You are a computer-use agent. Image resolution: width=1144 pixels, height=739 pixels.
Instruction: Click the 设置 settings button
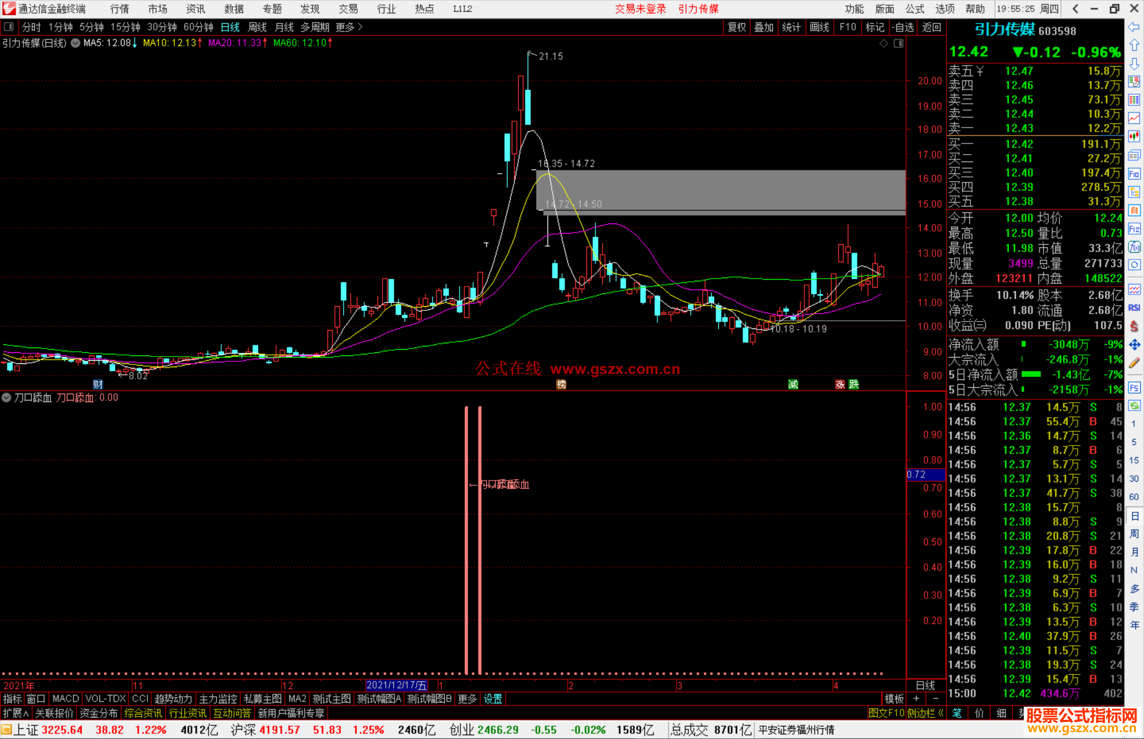(x=493, y=699)
